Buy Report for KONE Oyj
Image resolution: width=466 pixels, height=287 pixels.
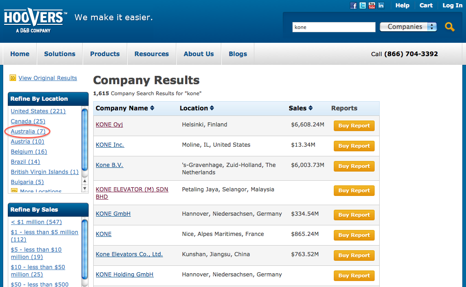354,126
